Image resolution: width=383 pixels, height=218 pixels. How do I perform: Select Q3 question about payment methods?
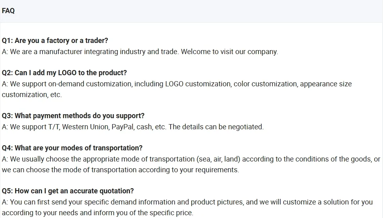73,116
